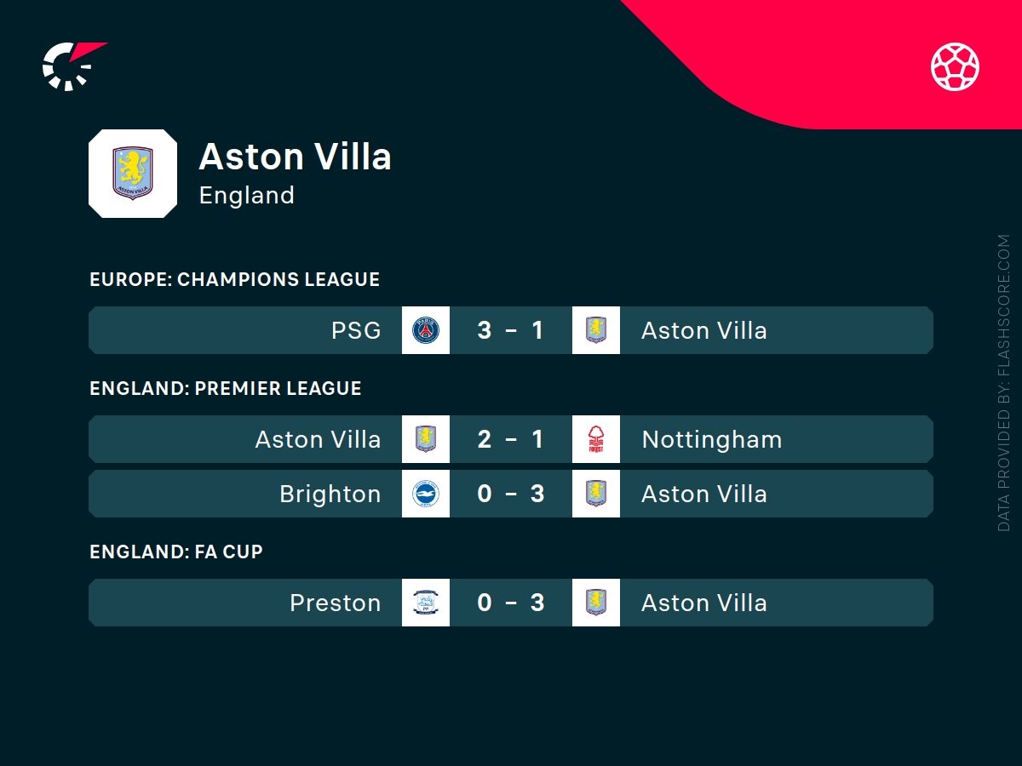Open the England: FA Cup section heading
The image size is (1022, 766).
point(176,552)
